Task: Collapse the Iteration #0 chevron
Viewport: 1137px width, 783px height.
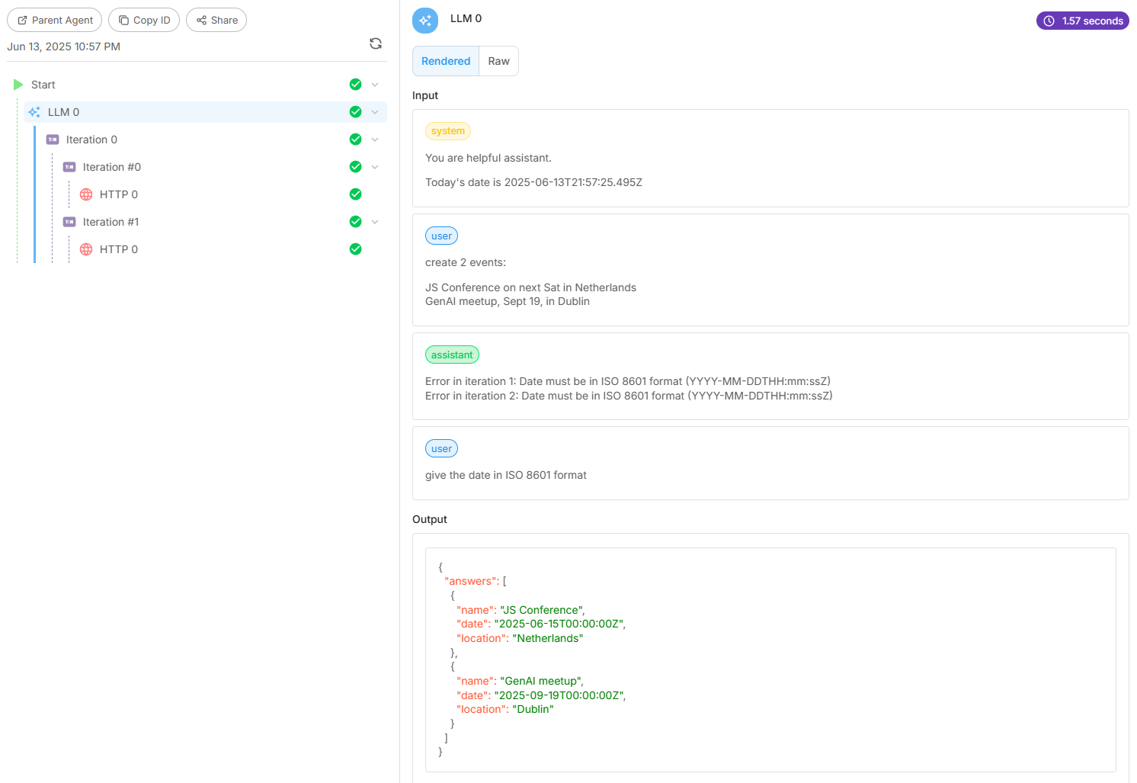Action: (375, 167)
